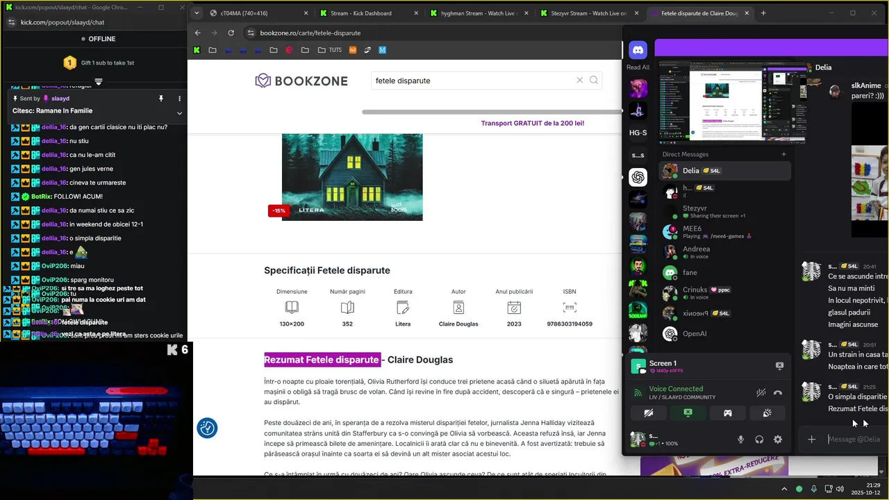
Task: Click the accessibility widget button on Bookzone
Action: click(207, 428)
